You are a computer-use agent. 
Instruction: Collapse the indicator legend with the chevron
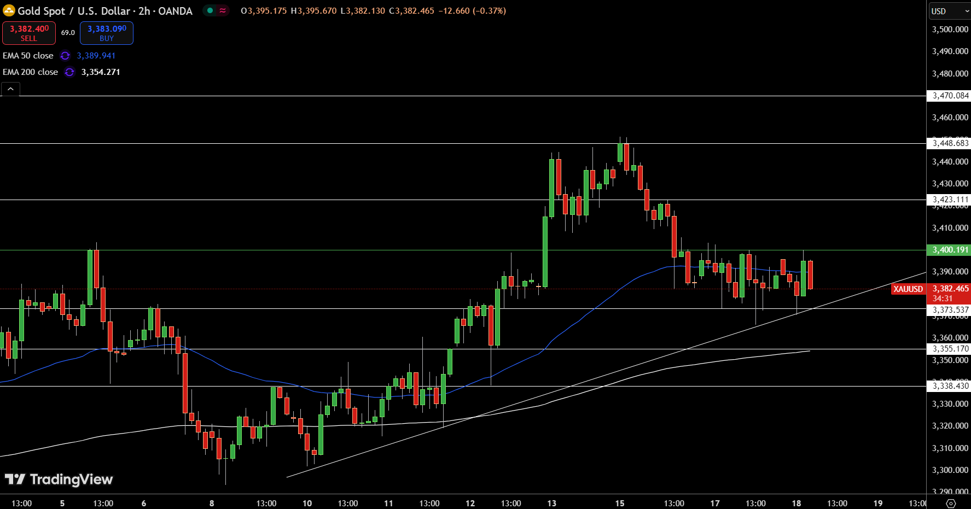click(x=10, y=89)
